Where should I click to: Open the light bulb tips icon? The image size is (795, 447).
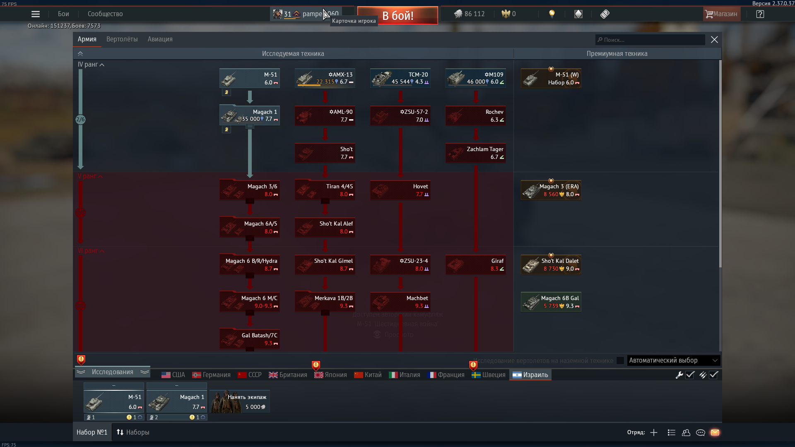pos(552,14)
